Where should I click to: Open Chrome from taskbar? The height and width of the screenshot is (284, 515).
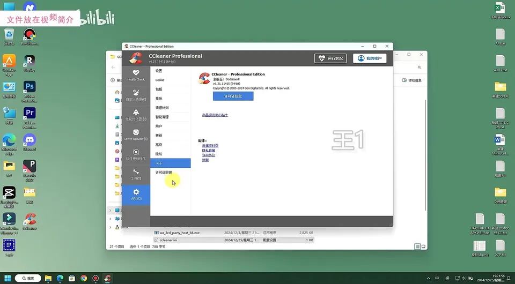pyautogui.click(x=84, y=279)
